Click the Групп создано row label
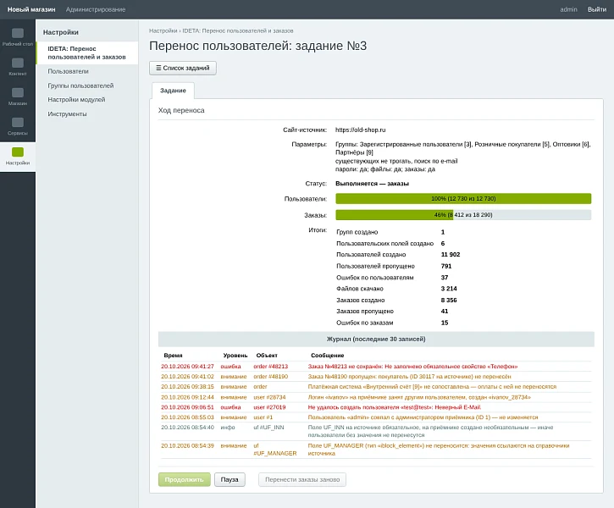 [357, 232]
